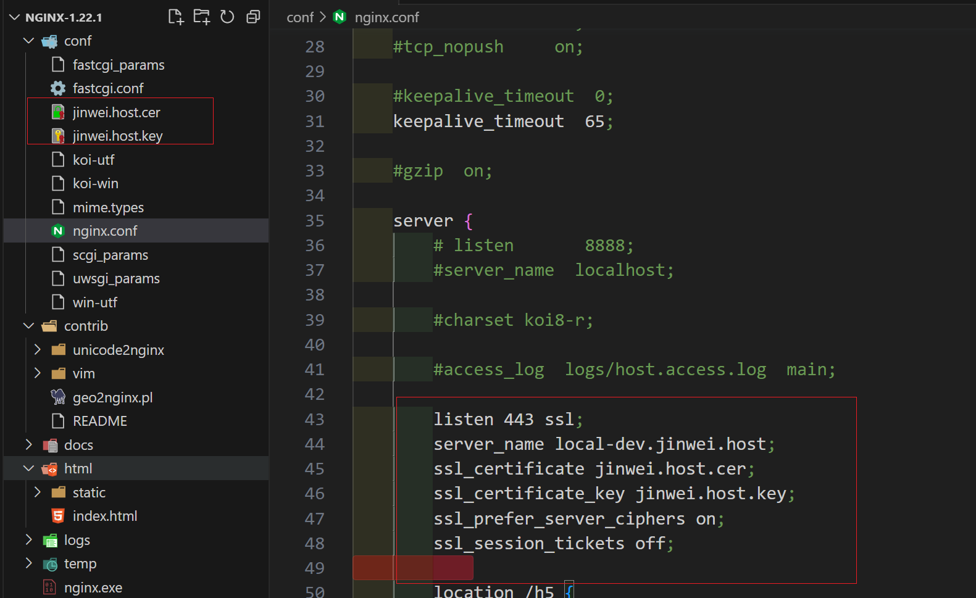
Task: Click the static folder icon
Action: 58,492
